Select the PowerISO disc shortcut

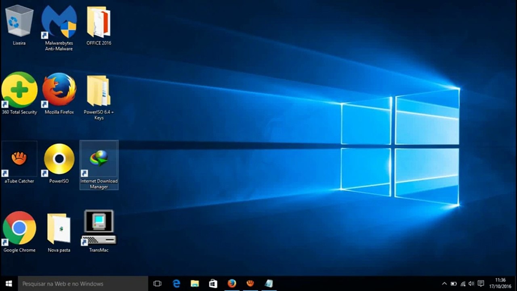pyautogui.click(x=59, y=162)
